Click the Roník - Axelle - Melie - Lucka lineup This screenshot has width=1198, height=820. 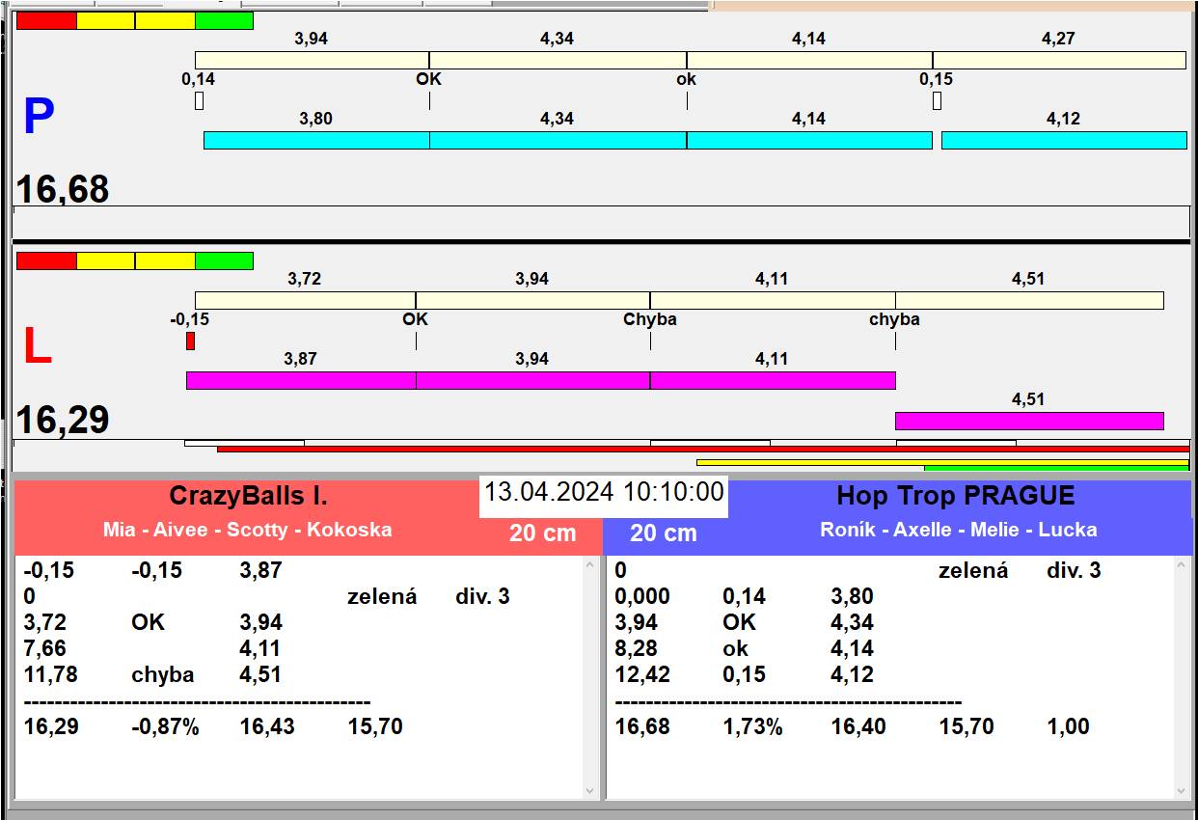tap(959, 530)
